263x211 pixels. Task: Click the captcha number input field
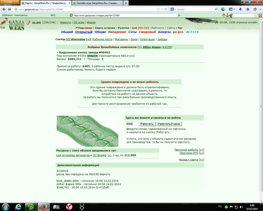click(x=130, y=124)
